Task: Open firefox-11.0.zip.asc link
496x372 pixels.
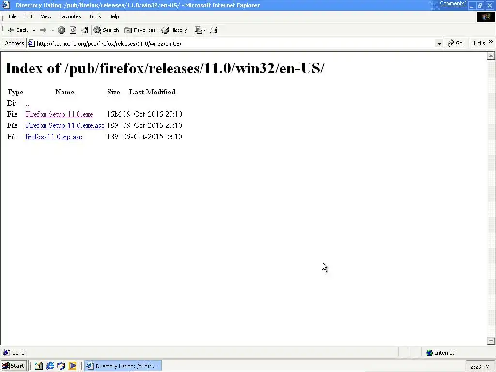Action: pyautogui.click(x=54, y=137)
